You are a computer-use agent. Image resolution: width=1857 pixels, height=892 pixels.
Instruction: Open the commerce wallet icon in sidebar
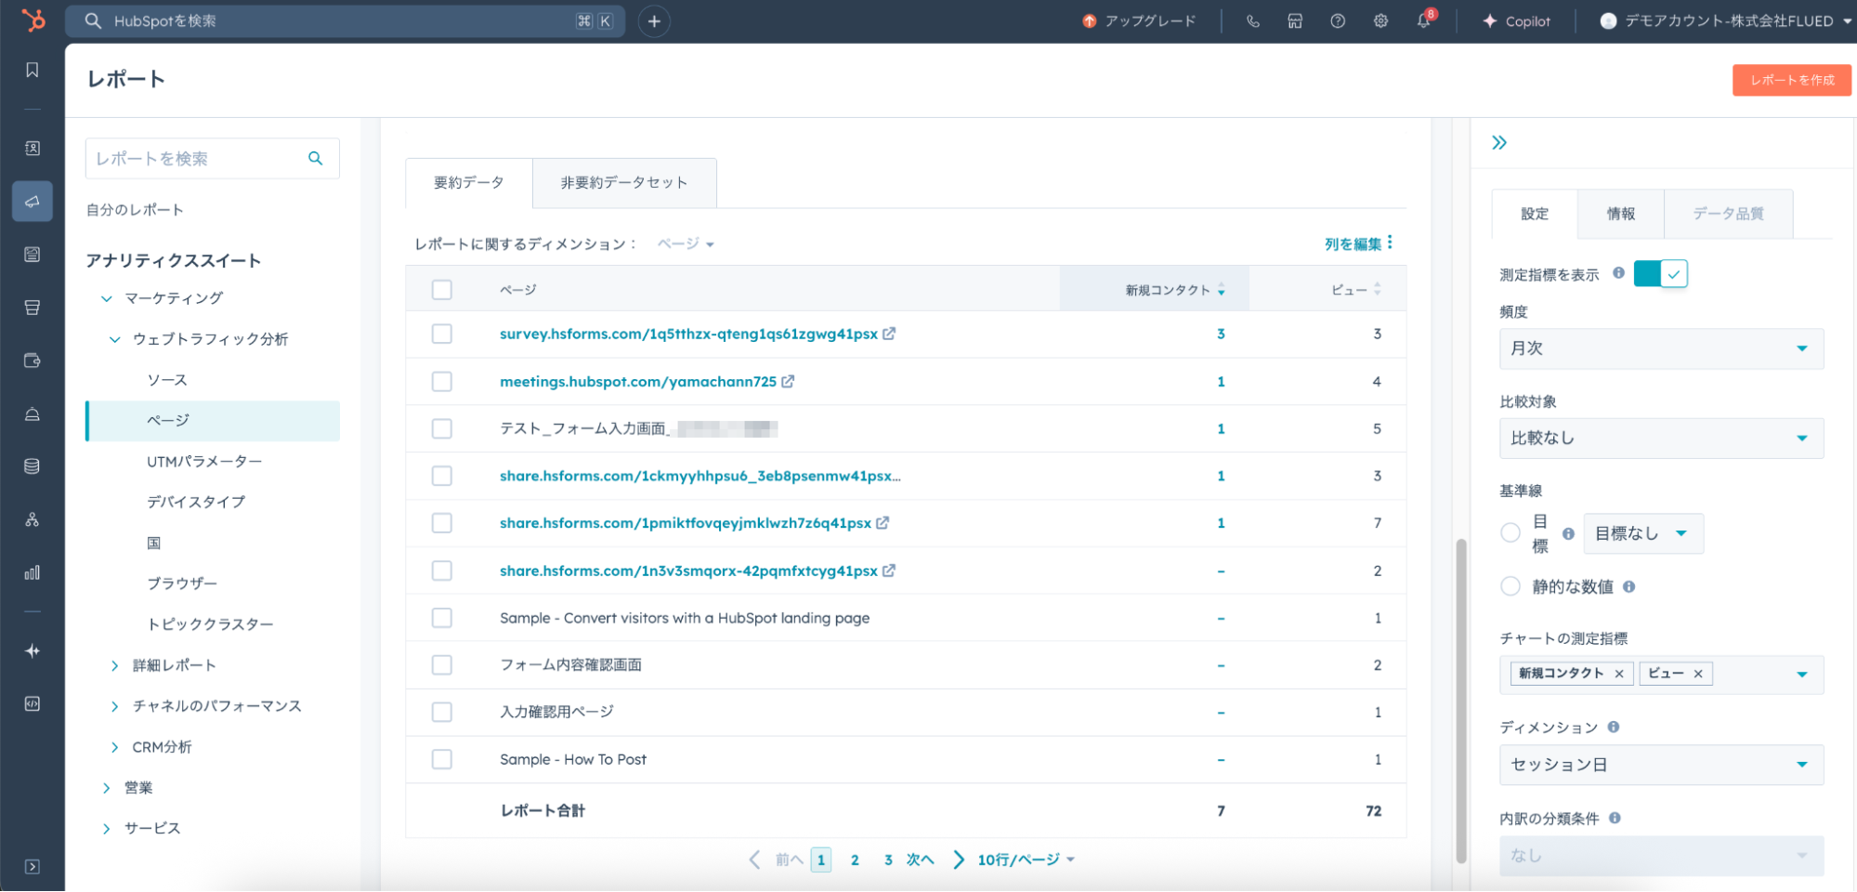(x=33, y=361)
